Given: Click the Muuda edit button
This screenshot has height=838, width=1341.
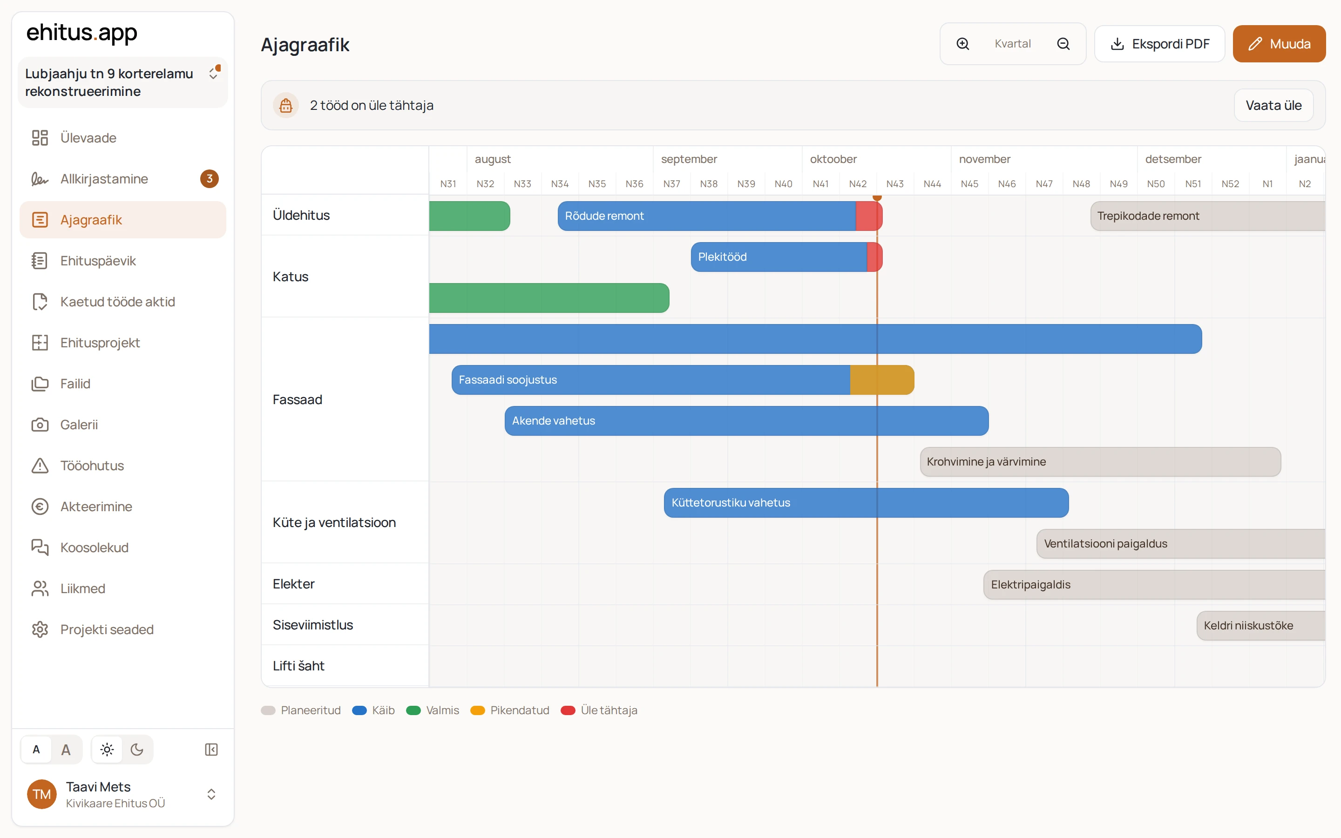Looking at the screenshot, I should click(1279, 44).
